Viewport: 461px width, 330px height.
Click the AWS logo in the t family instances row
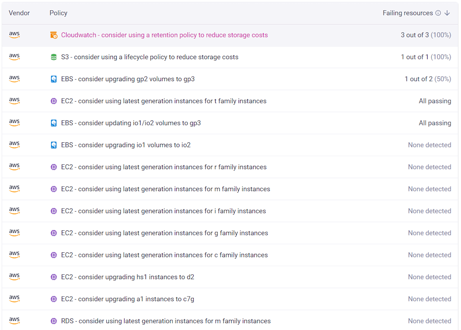(14, 100)
